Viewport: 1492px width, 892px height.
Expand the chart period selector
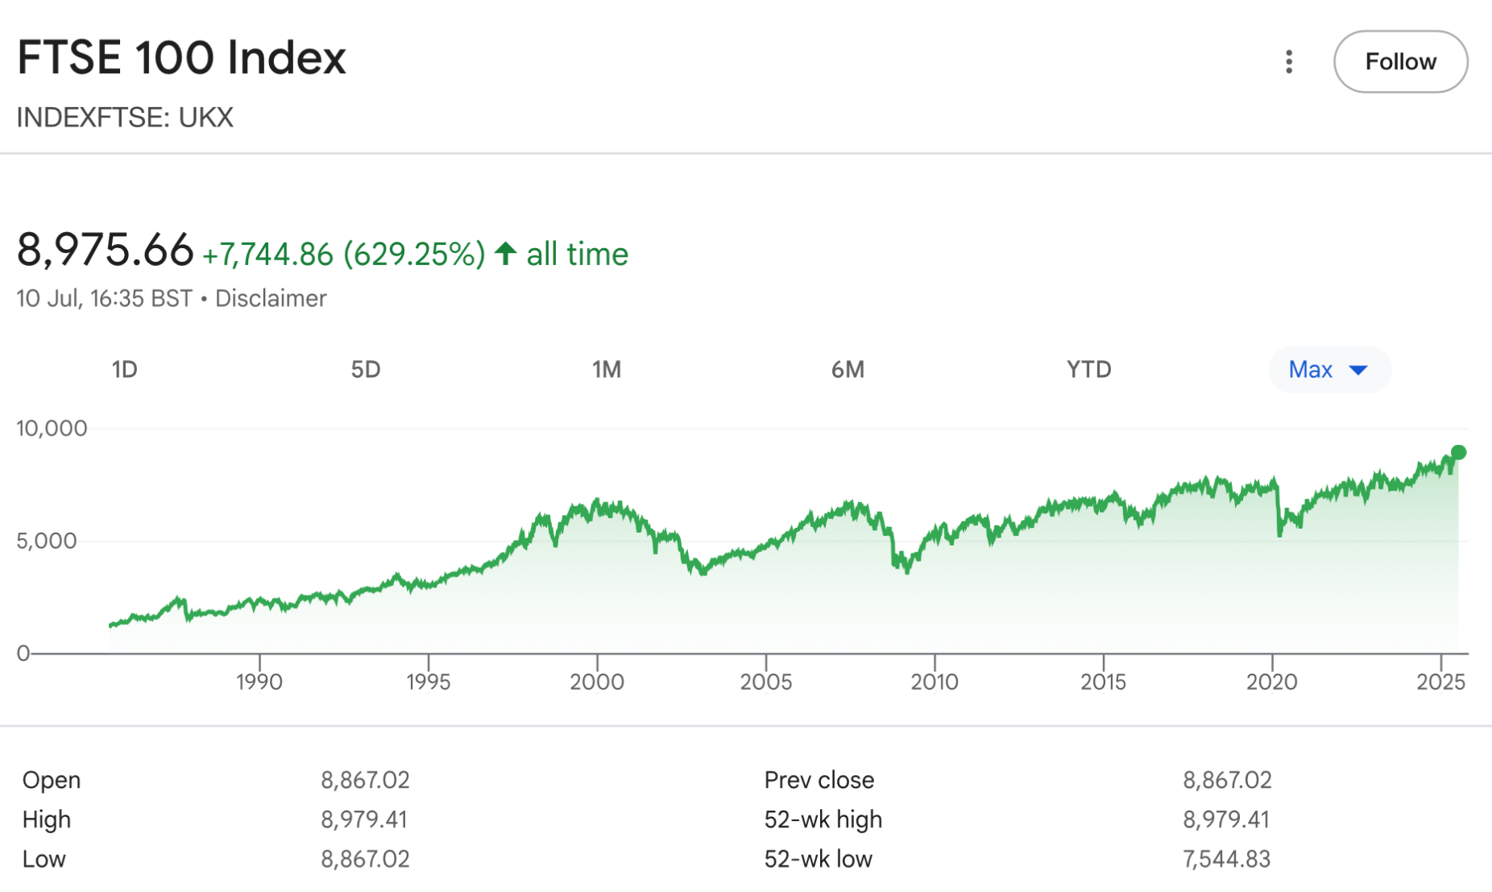click(1329, 370)
